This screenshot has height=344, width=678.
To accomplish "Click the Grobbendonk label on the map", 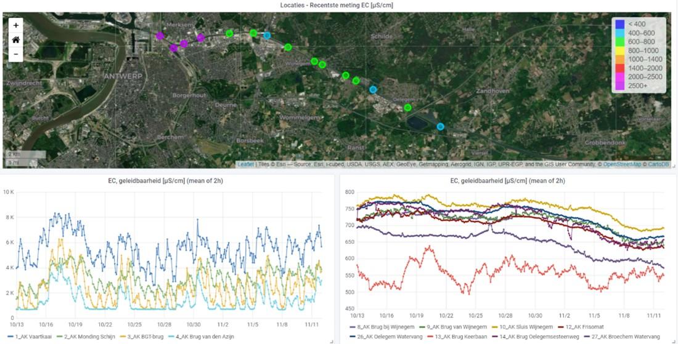I will pyautogui.click(x=605, y=142).
